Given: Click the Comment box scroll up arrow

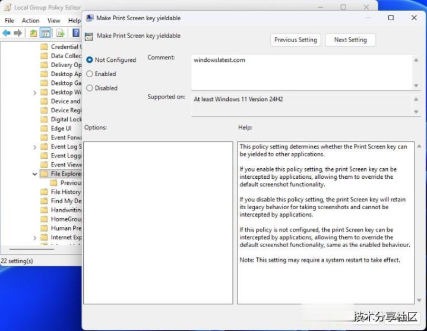Looking at the screenshot, I should 416,60.
